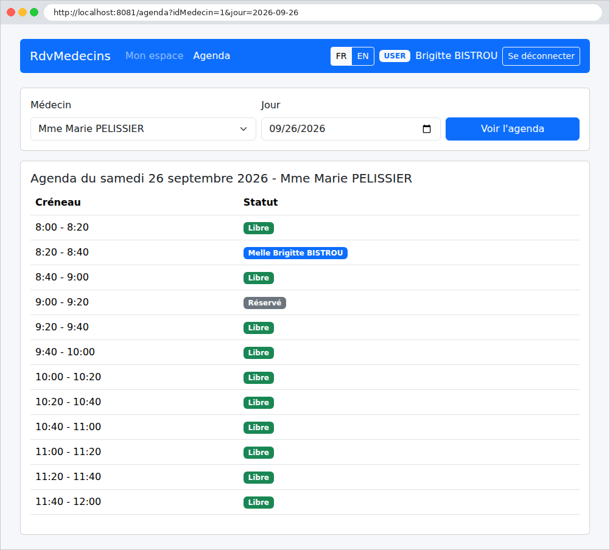This screenshot has width=610, height=550.
Task: Click the Créneau column header
Action: tap(58, 202)
